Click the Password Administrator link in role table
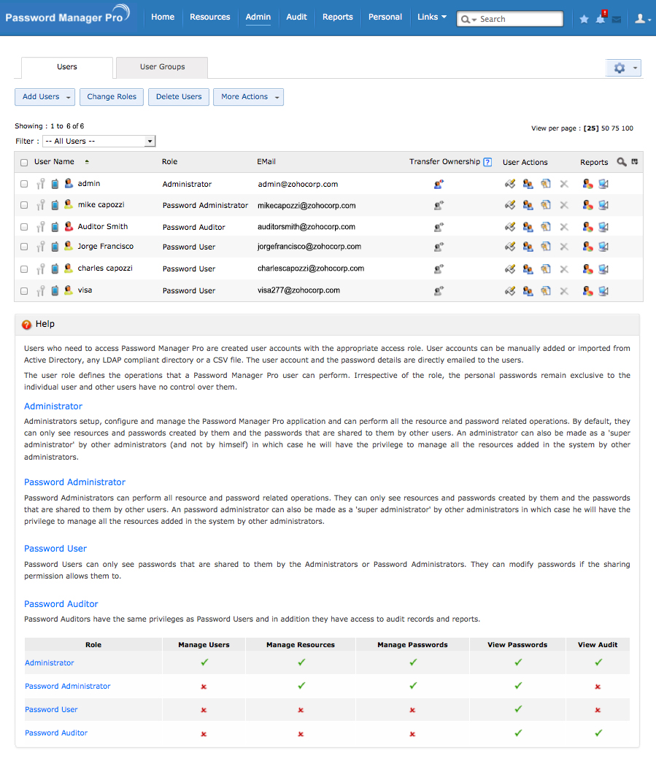Image resolution: width=656 pixels, height=761 pixels. (x=67, y=687)
